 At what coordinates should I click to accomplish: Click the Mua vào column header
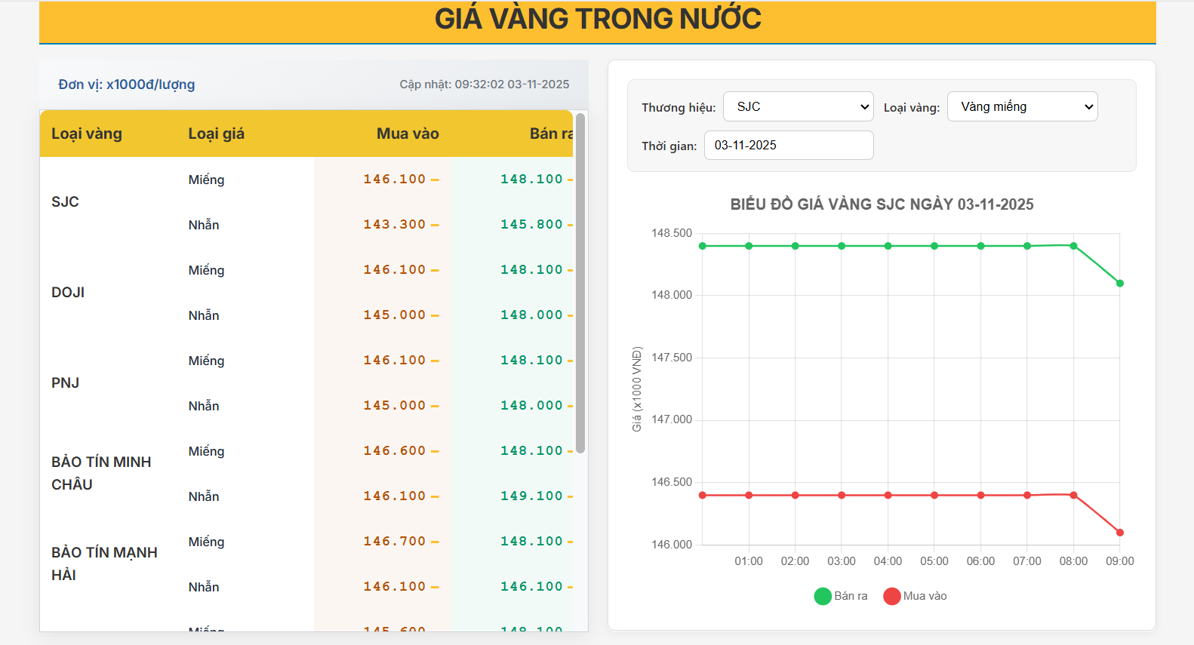(408, 134)
